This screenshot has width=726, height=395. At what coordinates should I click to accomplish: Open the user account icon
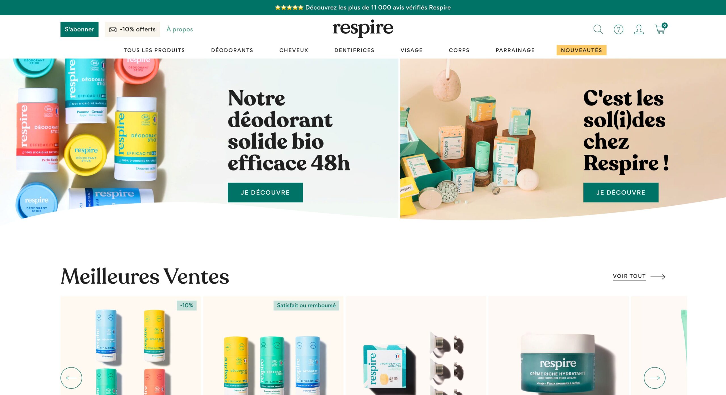pos(639,29)
